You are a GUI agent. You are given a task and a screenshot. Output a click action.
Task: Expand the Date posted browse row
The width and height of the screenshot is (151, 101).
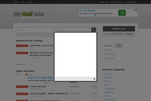tap(119, 58)
